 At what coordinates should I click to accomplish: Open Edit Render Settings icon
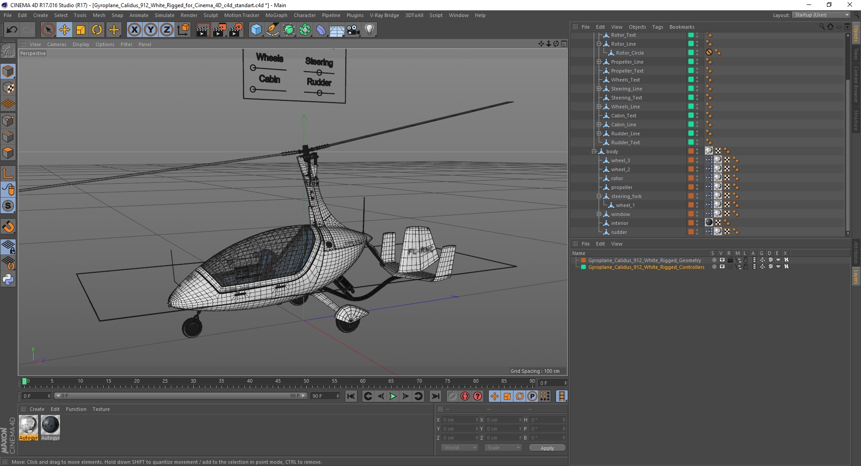(x=236, y=30)
